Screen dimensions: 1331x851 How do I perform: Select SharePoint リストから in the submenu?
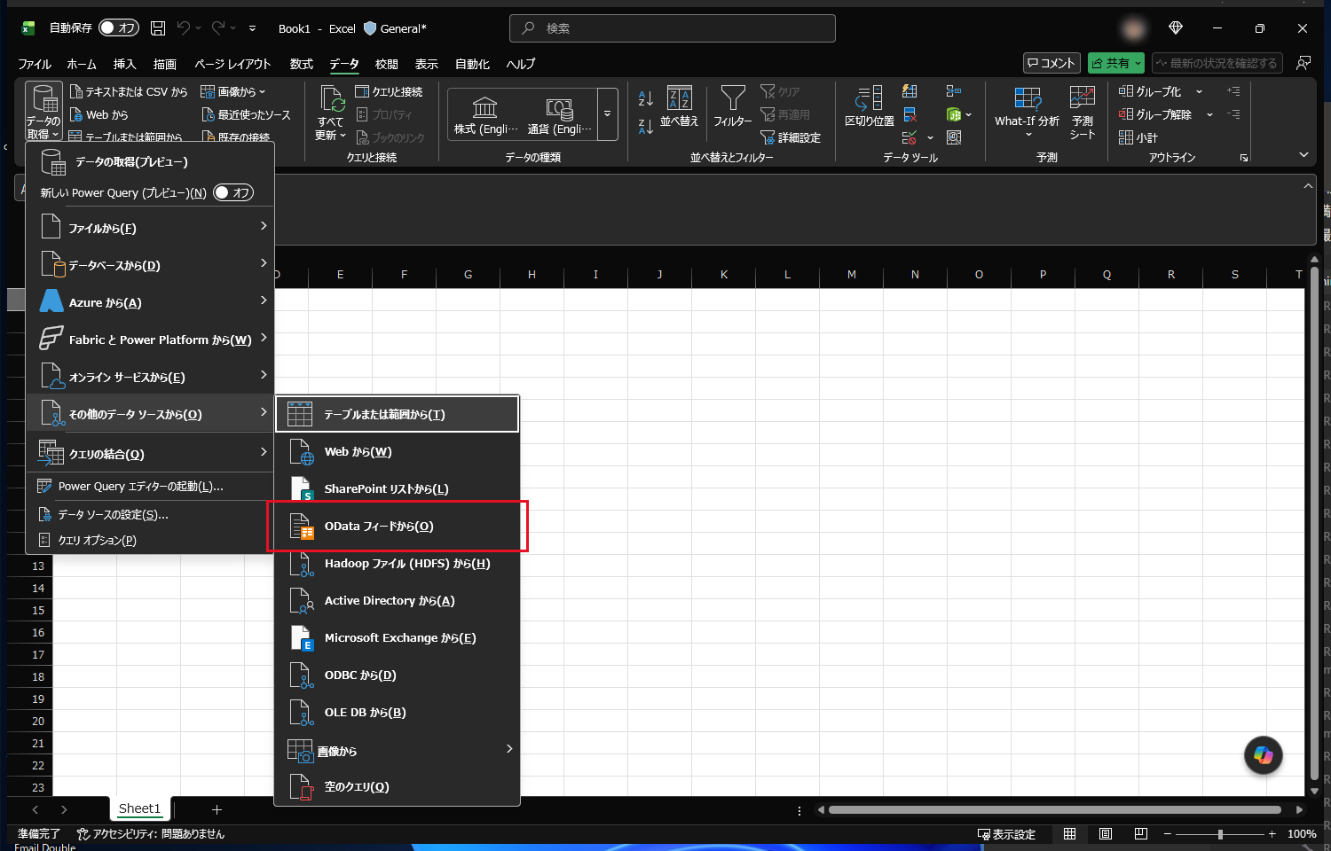pos(398,489)
